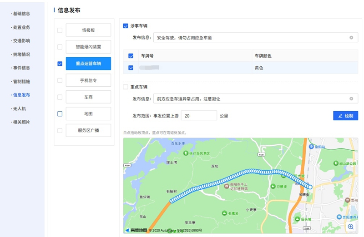Click the 百花水库 label on map
Screen dimensions: 364x237
pyautogui.click(x=178, y=143)
